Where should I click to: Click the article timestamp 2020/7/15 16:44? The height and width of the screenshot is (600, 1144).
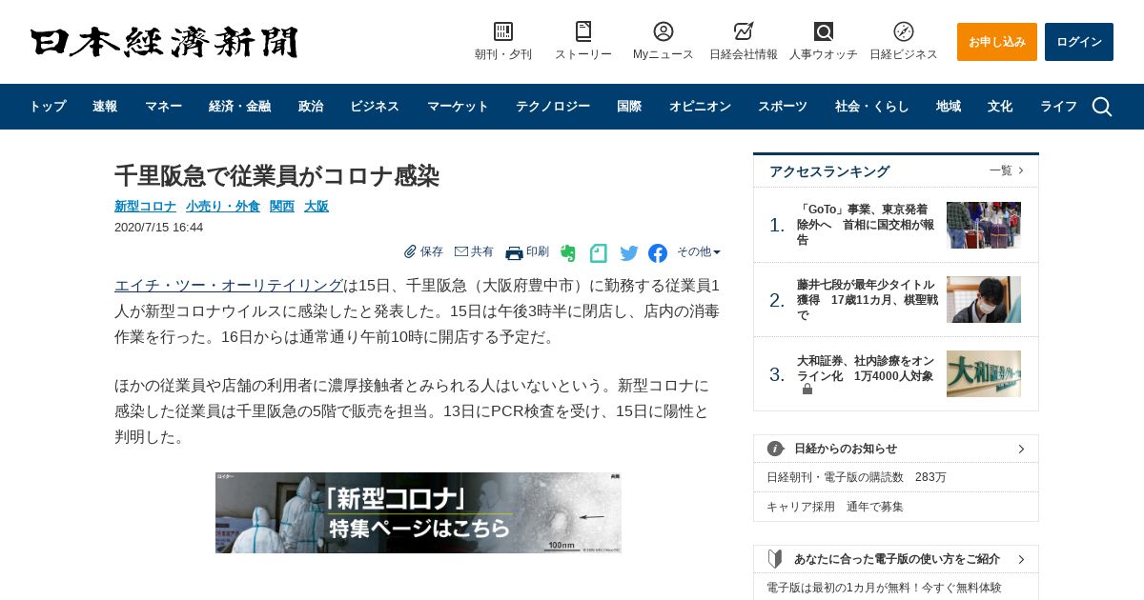[158, 227]
